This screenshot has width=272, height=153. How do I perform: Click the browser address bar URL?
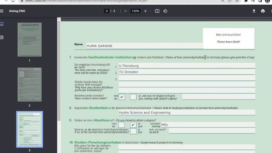(86, 1)
